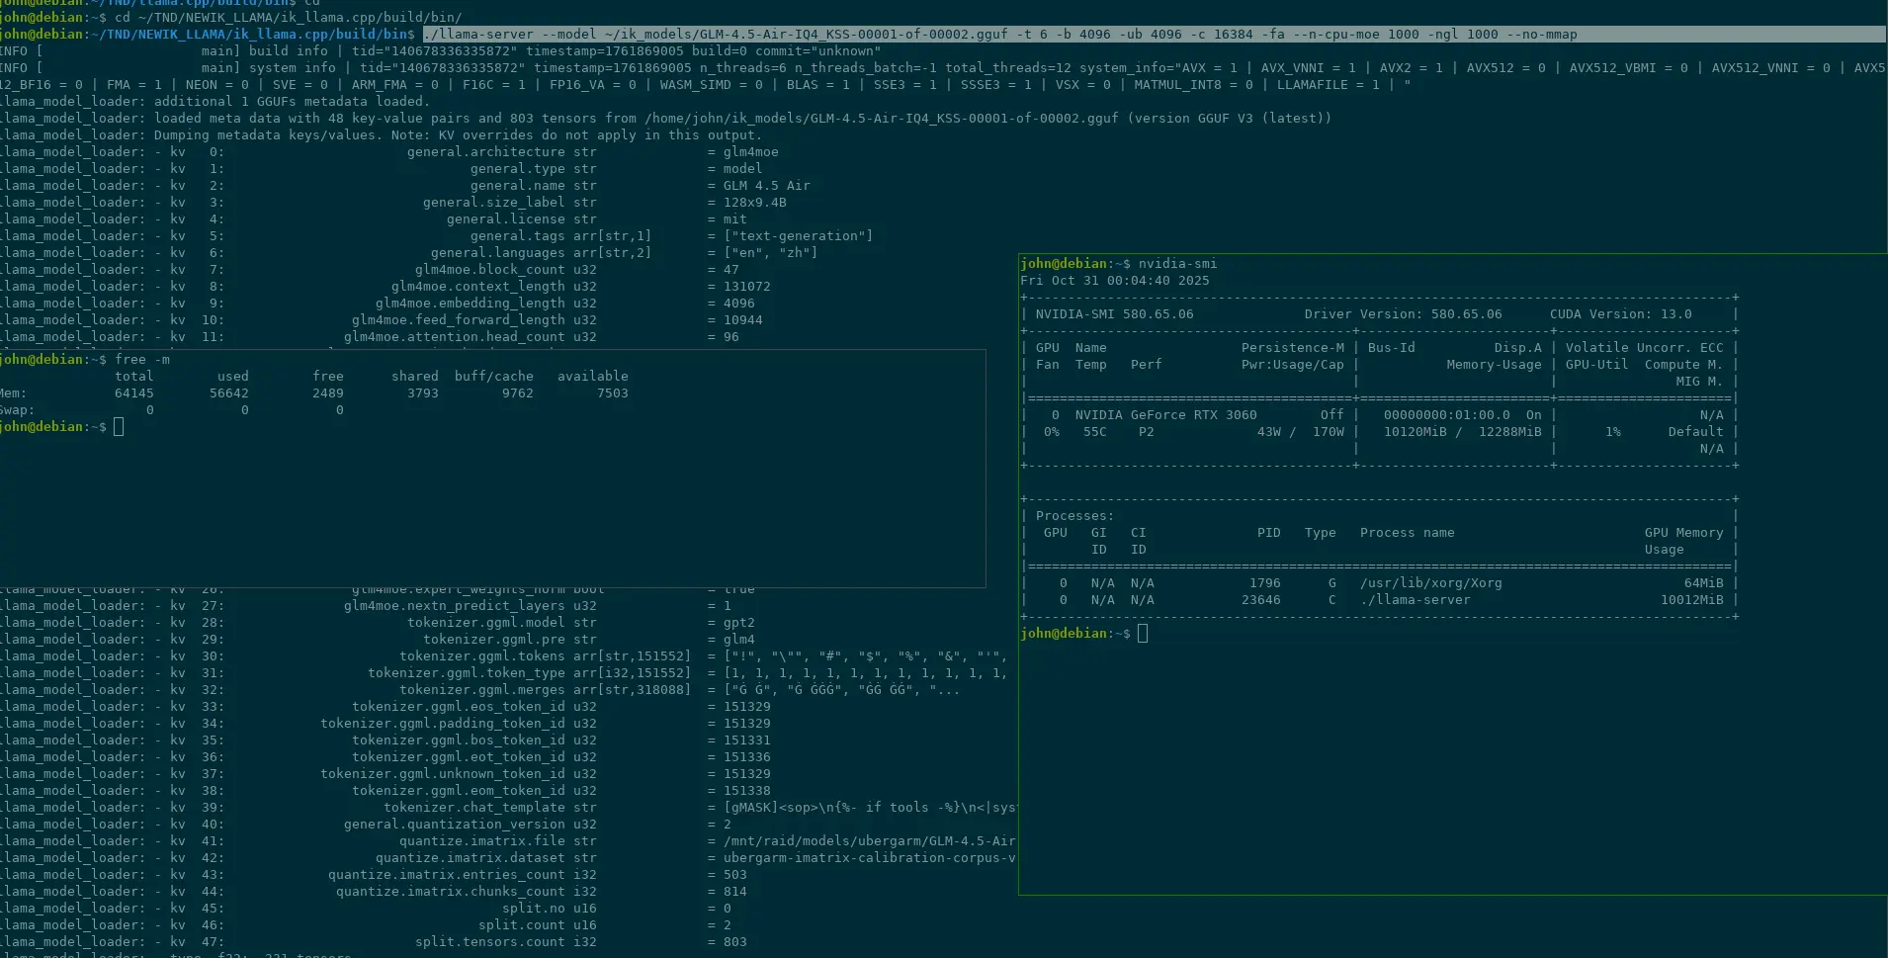Click the 'NVIDIA-SMI 580.65.06' header text
The height and width of the screenshot is (958, 1888).
click(1115, 314)
